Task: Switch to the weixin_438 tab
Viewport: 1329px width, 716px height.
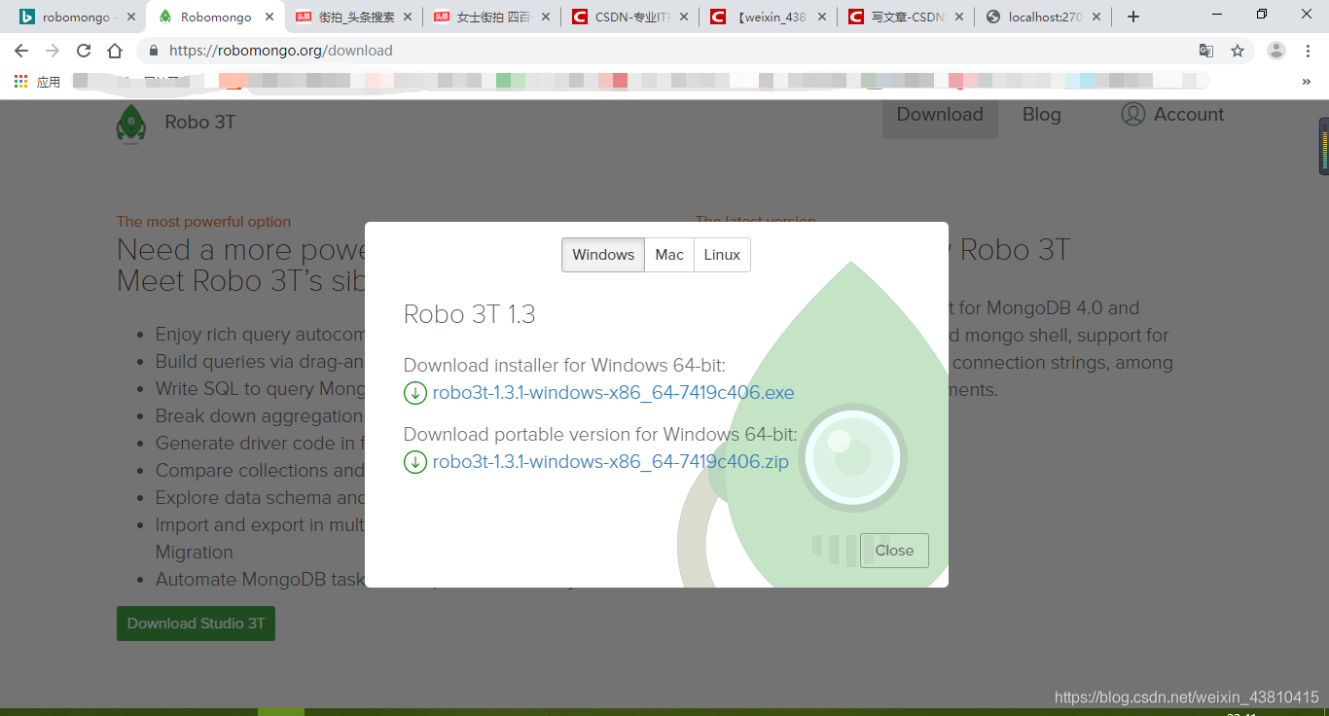Action: pyautogui.click(x=766, y=17)
